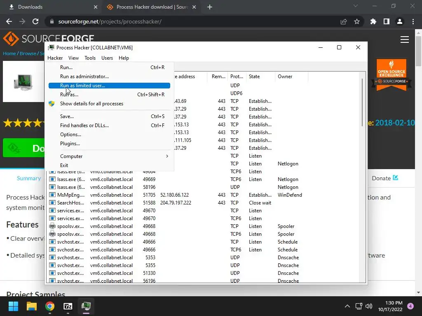
Task: Expand the Computer submenu arrow
Action: point(167,156)
